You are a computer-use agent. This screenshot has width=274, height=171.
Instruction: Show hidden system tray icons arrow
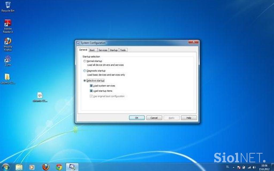[x=233, y=167]
